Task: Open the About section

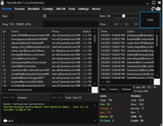Action: pyautogui.click(x=96, y=9)
